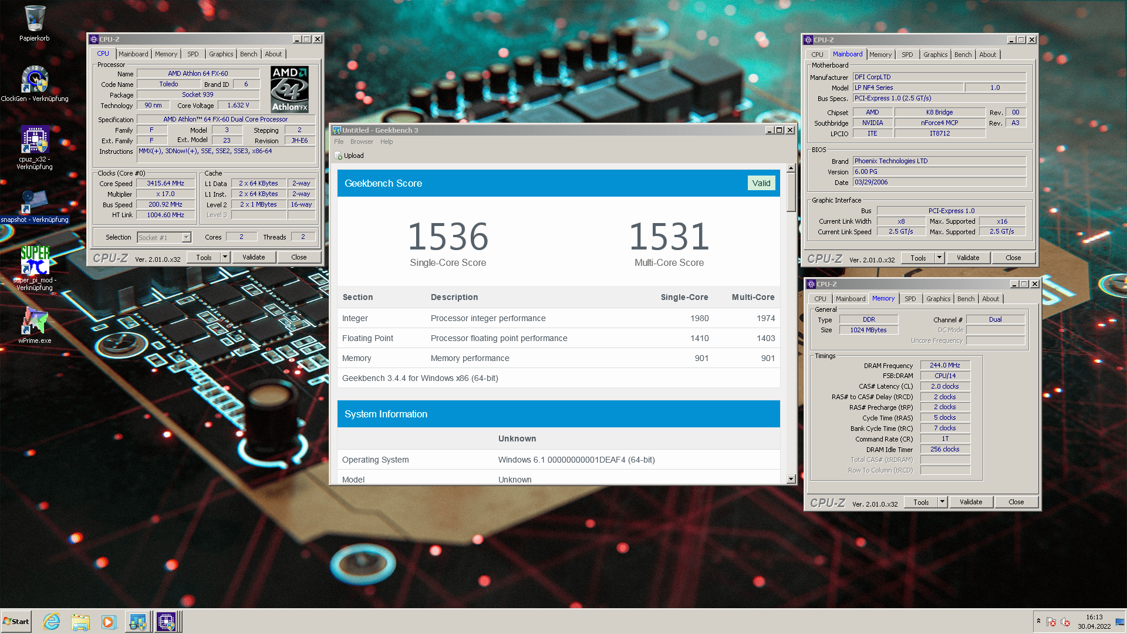This screenshot has width=1127, height=634.
Task: Click the Geekbench scrollbar up arrow
Action: (x=791, y=168)
